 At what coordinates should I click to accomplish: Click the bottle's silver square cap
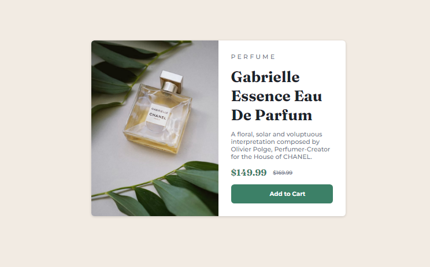coord(171,78)
